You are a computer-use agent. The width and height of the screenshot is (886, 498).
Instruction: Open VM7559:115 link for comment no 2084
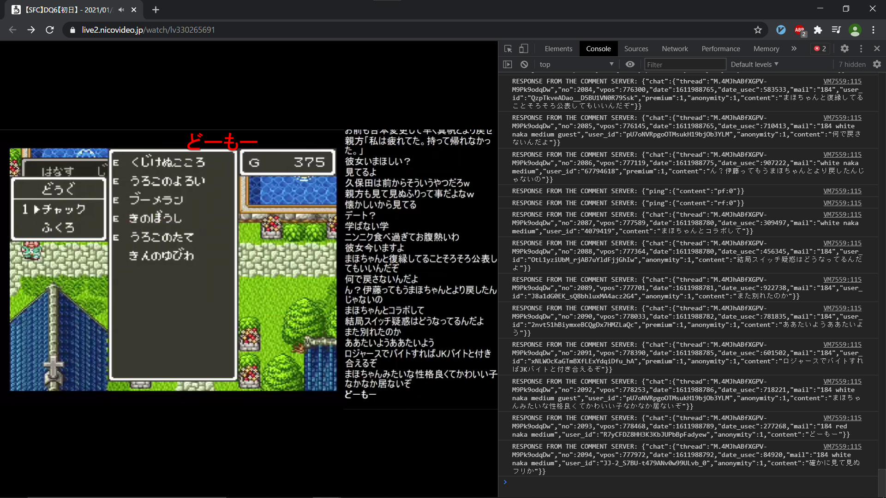tap(842, 81)
